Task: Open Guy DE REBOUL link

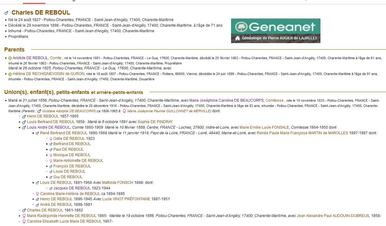Action: pos(68,177)
